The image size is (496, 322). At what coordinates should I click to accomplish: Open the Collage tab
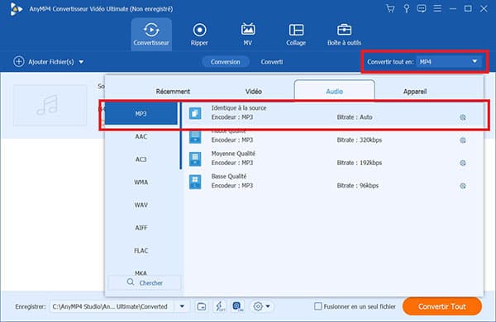[296, 34]
